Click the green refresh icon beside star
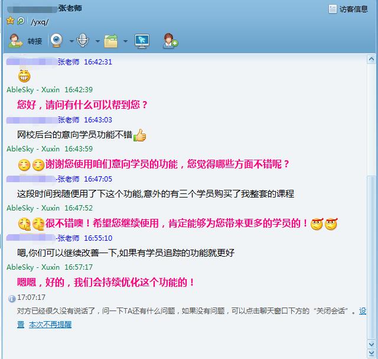 (x=20, y=21)
